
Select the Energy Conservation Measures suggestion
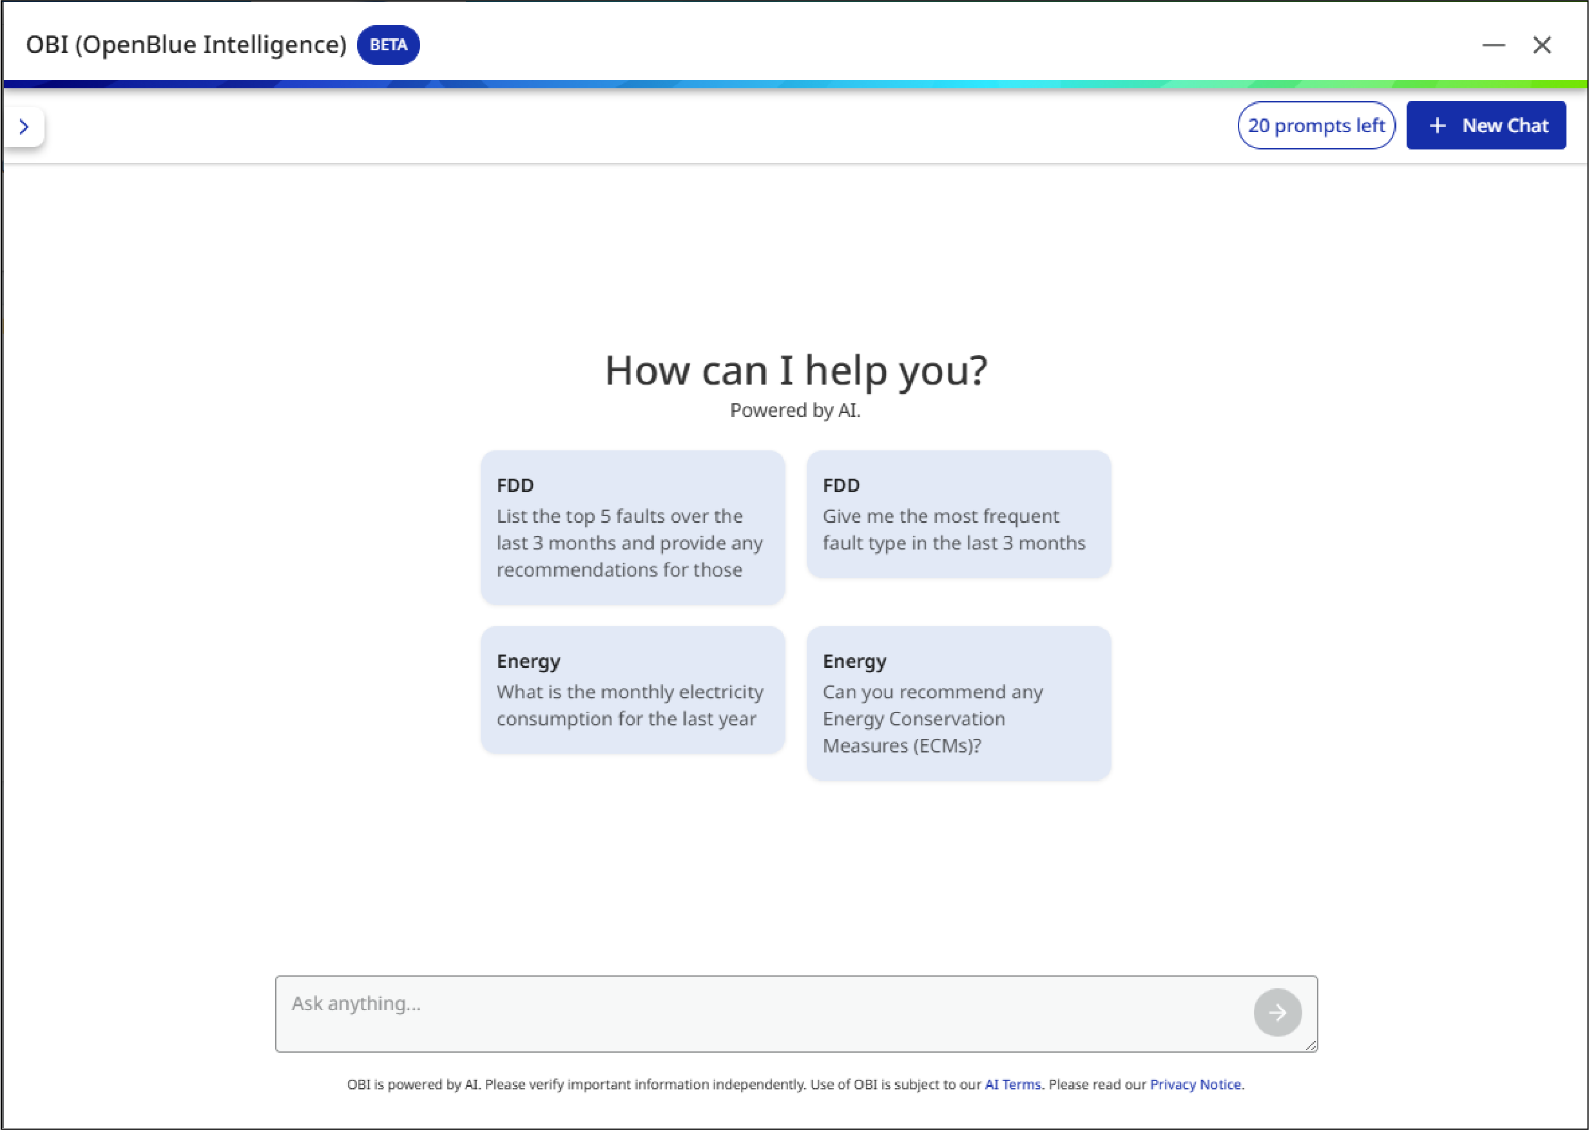tap(958, 703)
